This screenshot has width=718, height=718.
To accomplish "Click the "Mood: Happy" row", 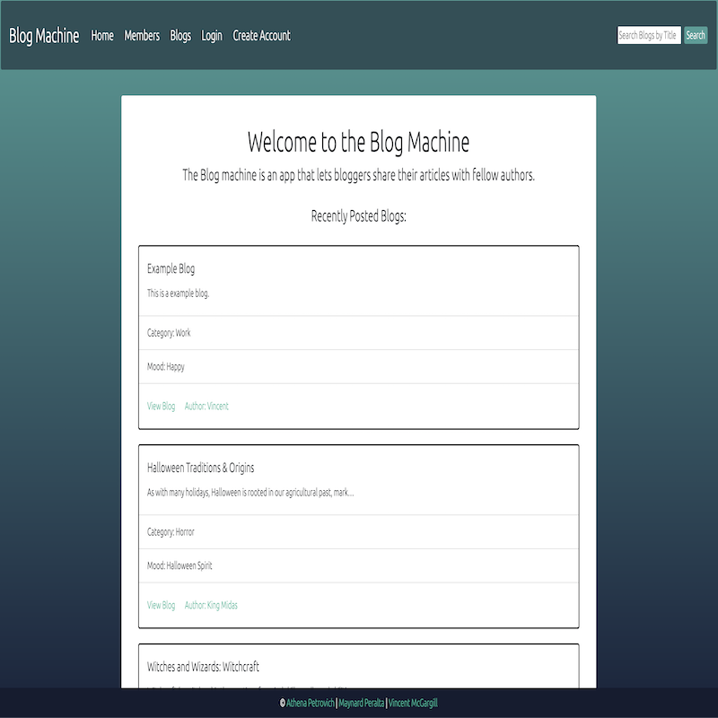I will [x=358, y=367].
